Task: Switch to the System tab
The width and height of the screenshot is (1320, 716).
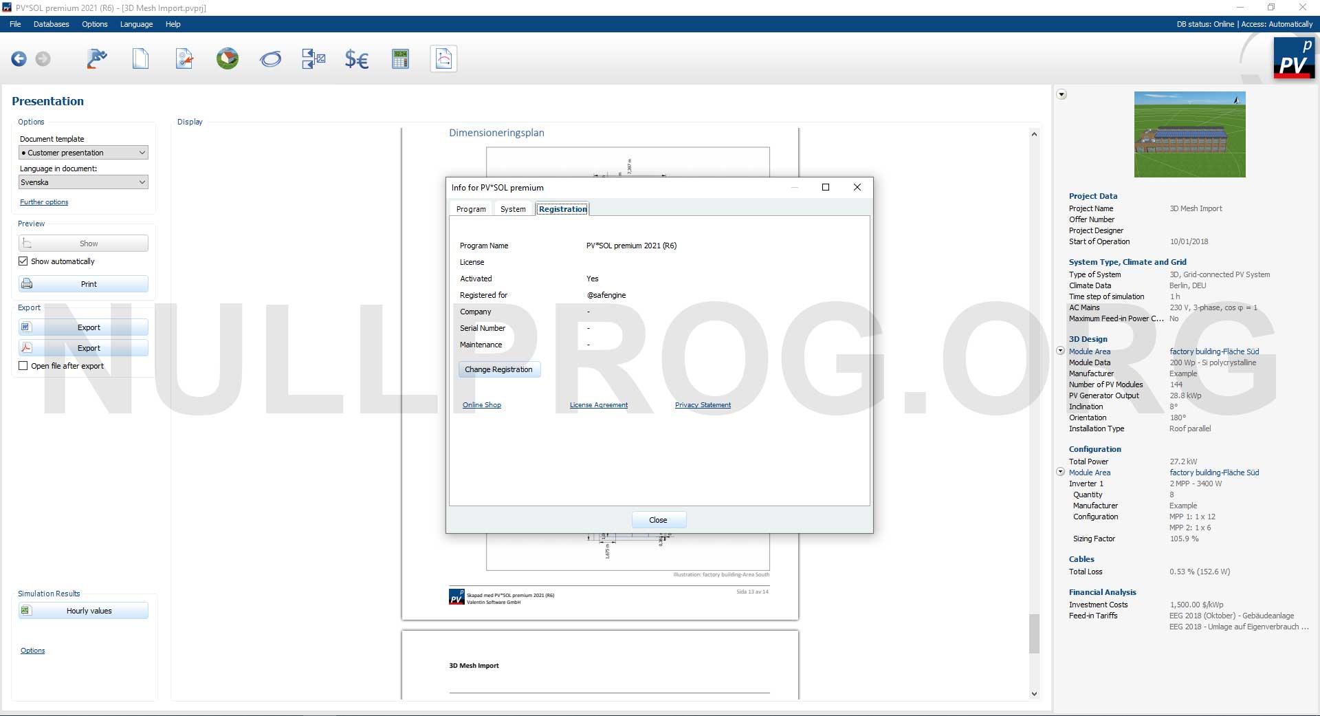Action: click(513, 209)
